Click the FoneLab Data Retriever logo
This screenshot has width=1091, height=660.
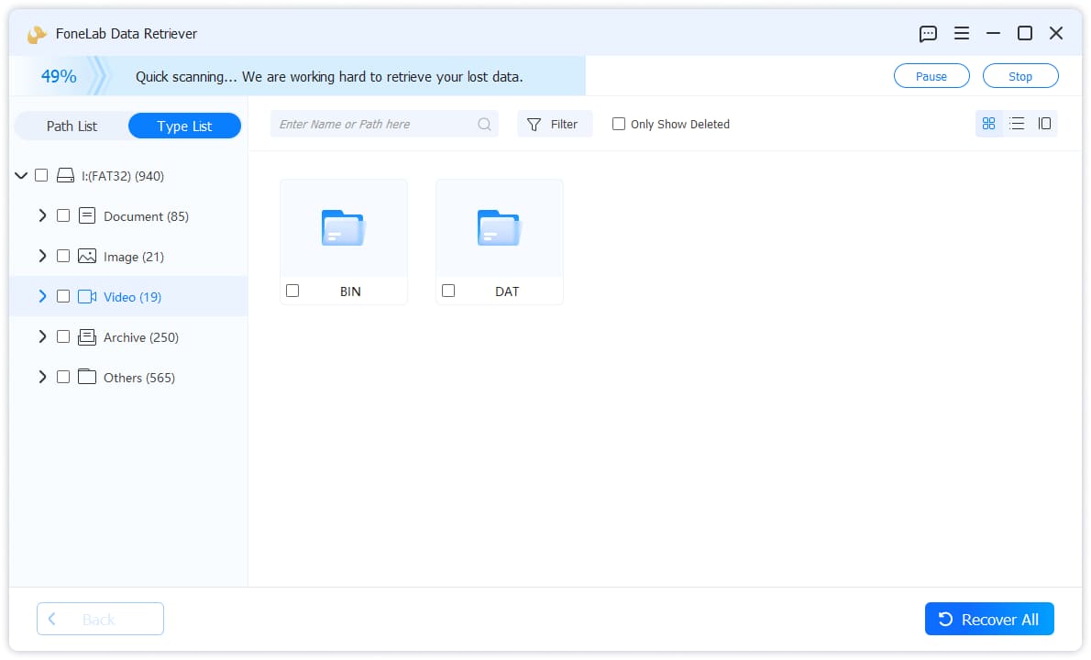(x=36, y=34)
